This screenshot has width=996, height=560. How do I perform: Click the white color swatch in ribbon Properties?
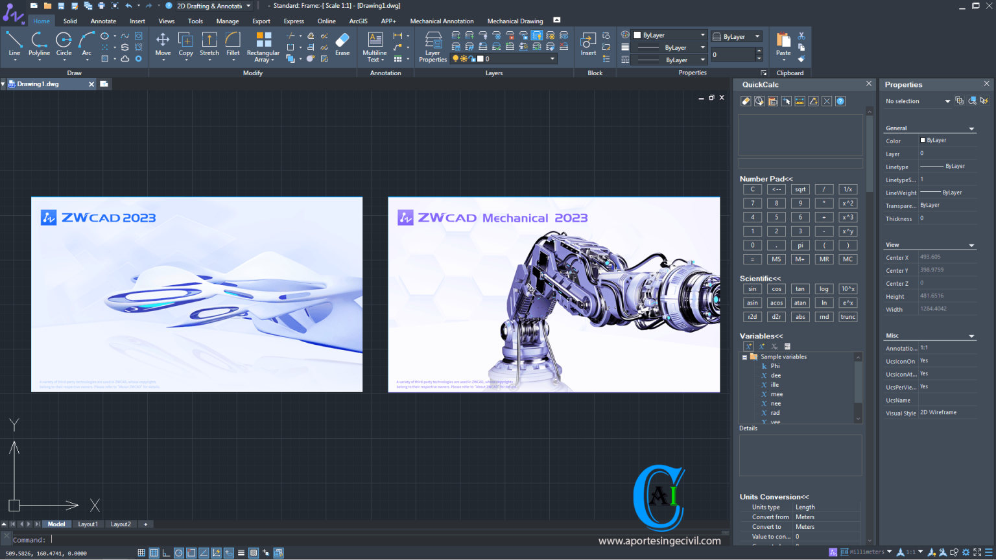pyautogui.click(x=637, y=36)
